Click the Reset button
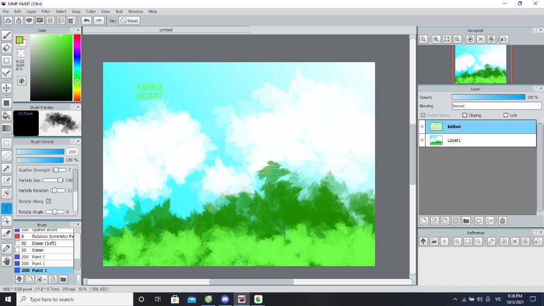This screenshot has width=544, height=306. point(130,21)
